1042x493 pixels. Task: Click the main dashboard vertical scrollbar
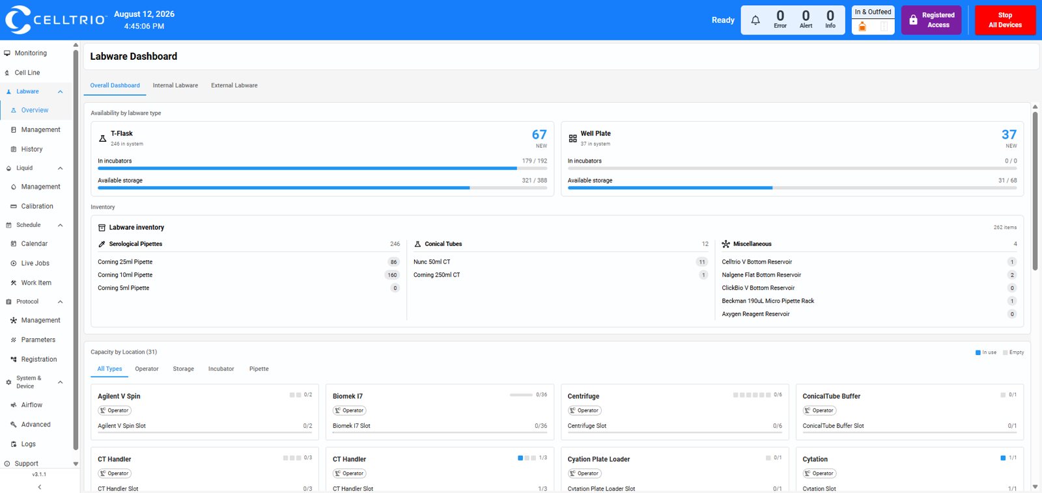pos(1035,192)
